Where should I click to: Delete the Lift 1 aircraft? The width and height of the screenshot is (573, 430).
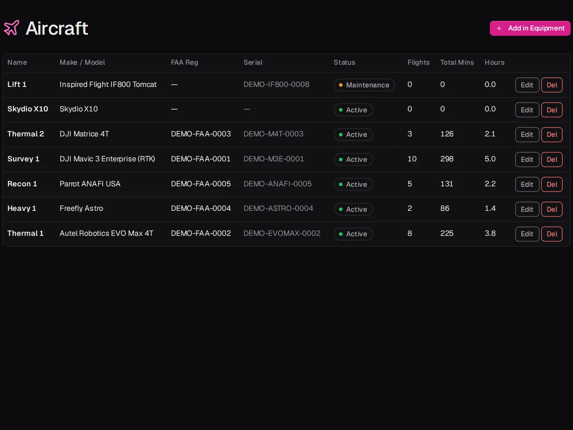point(552,85)
